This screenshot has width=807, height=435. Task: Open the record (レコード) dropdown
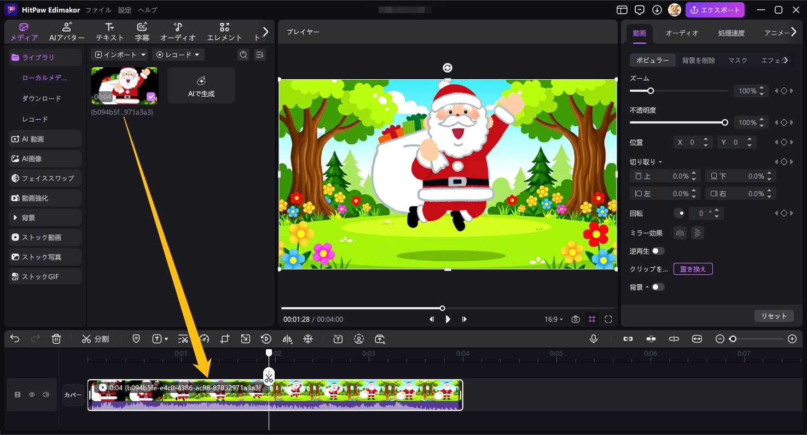click(178, 55)
